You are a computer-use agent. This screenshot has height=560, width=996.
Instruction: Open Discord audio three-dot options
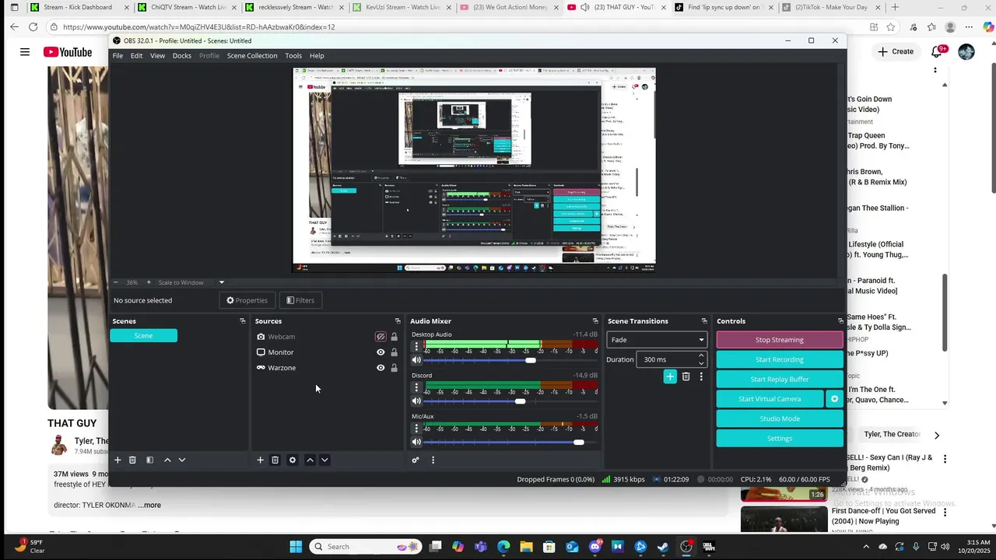tap(416, 387)
